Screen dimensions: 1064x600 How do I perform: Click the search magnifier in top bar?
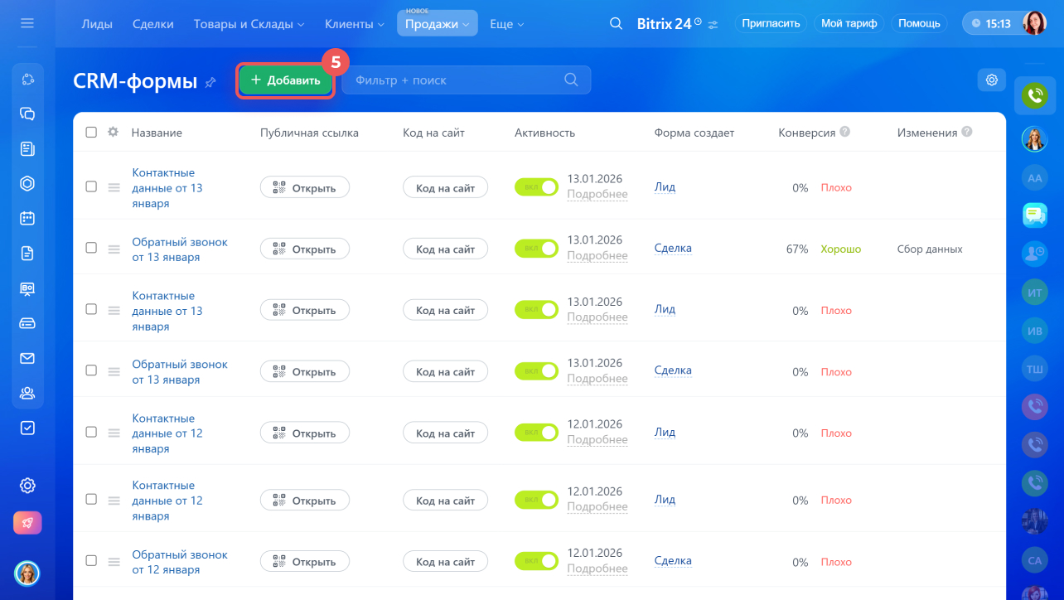coord(616,23)
